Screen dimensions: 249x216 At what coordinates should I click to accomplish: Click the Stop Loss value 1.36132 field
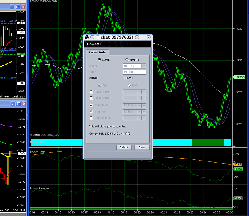pos(130,112)
